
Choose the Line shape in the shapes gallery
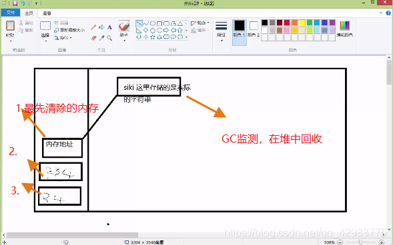[x=139, y=23]
